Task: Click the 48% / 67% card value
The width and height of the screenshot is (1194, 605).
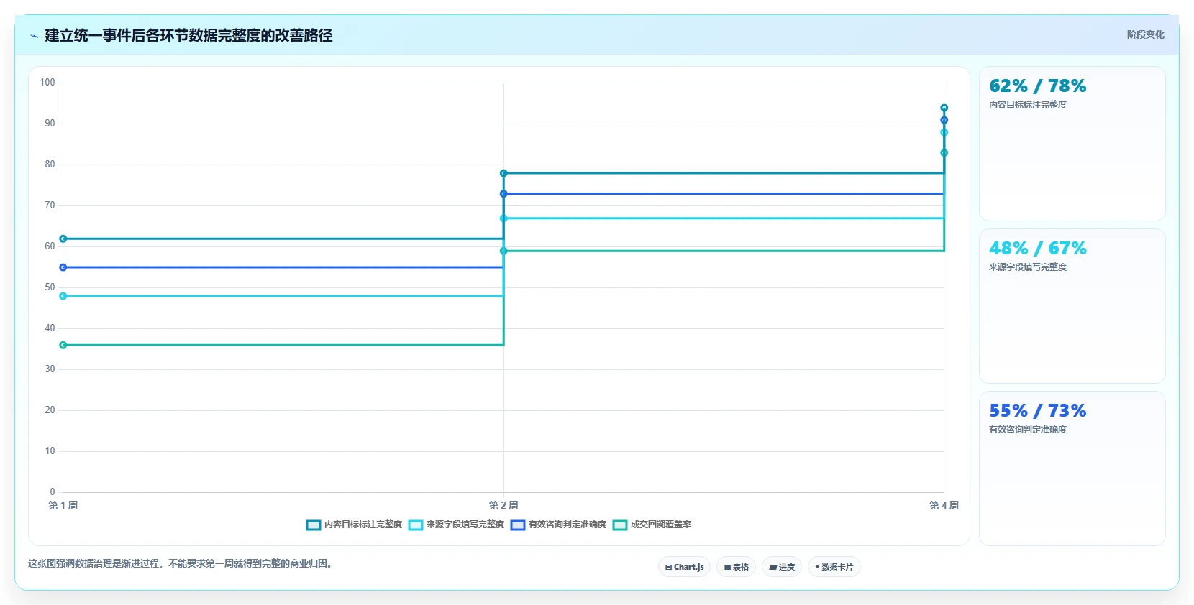Action: pyautogui.click(x=1037, y=249)
